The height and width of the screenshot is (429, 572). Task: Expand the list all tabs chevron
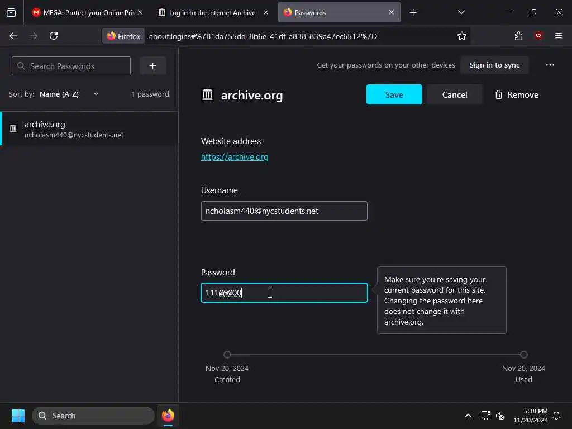461,12
